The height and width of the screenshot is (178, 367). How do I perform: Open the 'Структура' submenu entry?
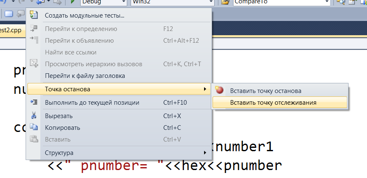(119, 153)
